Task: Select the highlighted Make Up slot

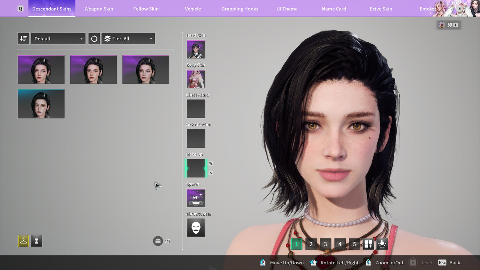Action: coord(196,168)
